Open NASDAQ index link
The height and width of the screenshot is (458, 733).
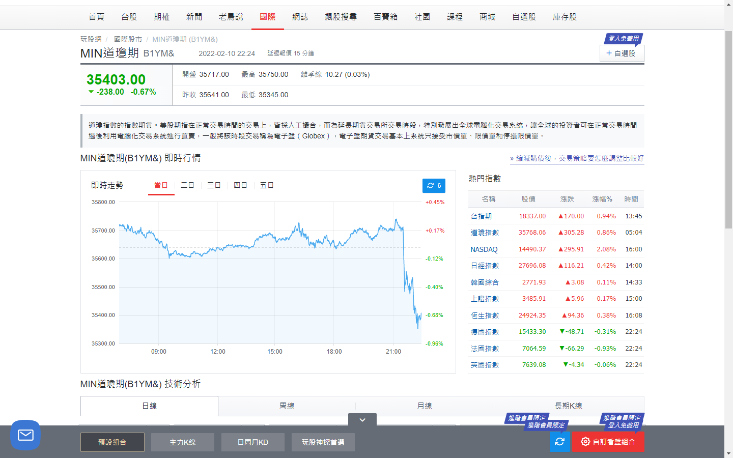click(484, 249)
